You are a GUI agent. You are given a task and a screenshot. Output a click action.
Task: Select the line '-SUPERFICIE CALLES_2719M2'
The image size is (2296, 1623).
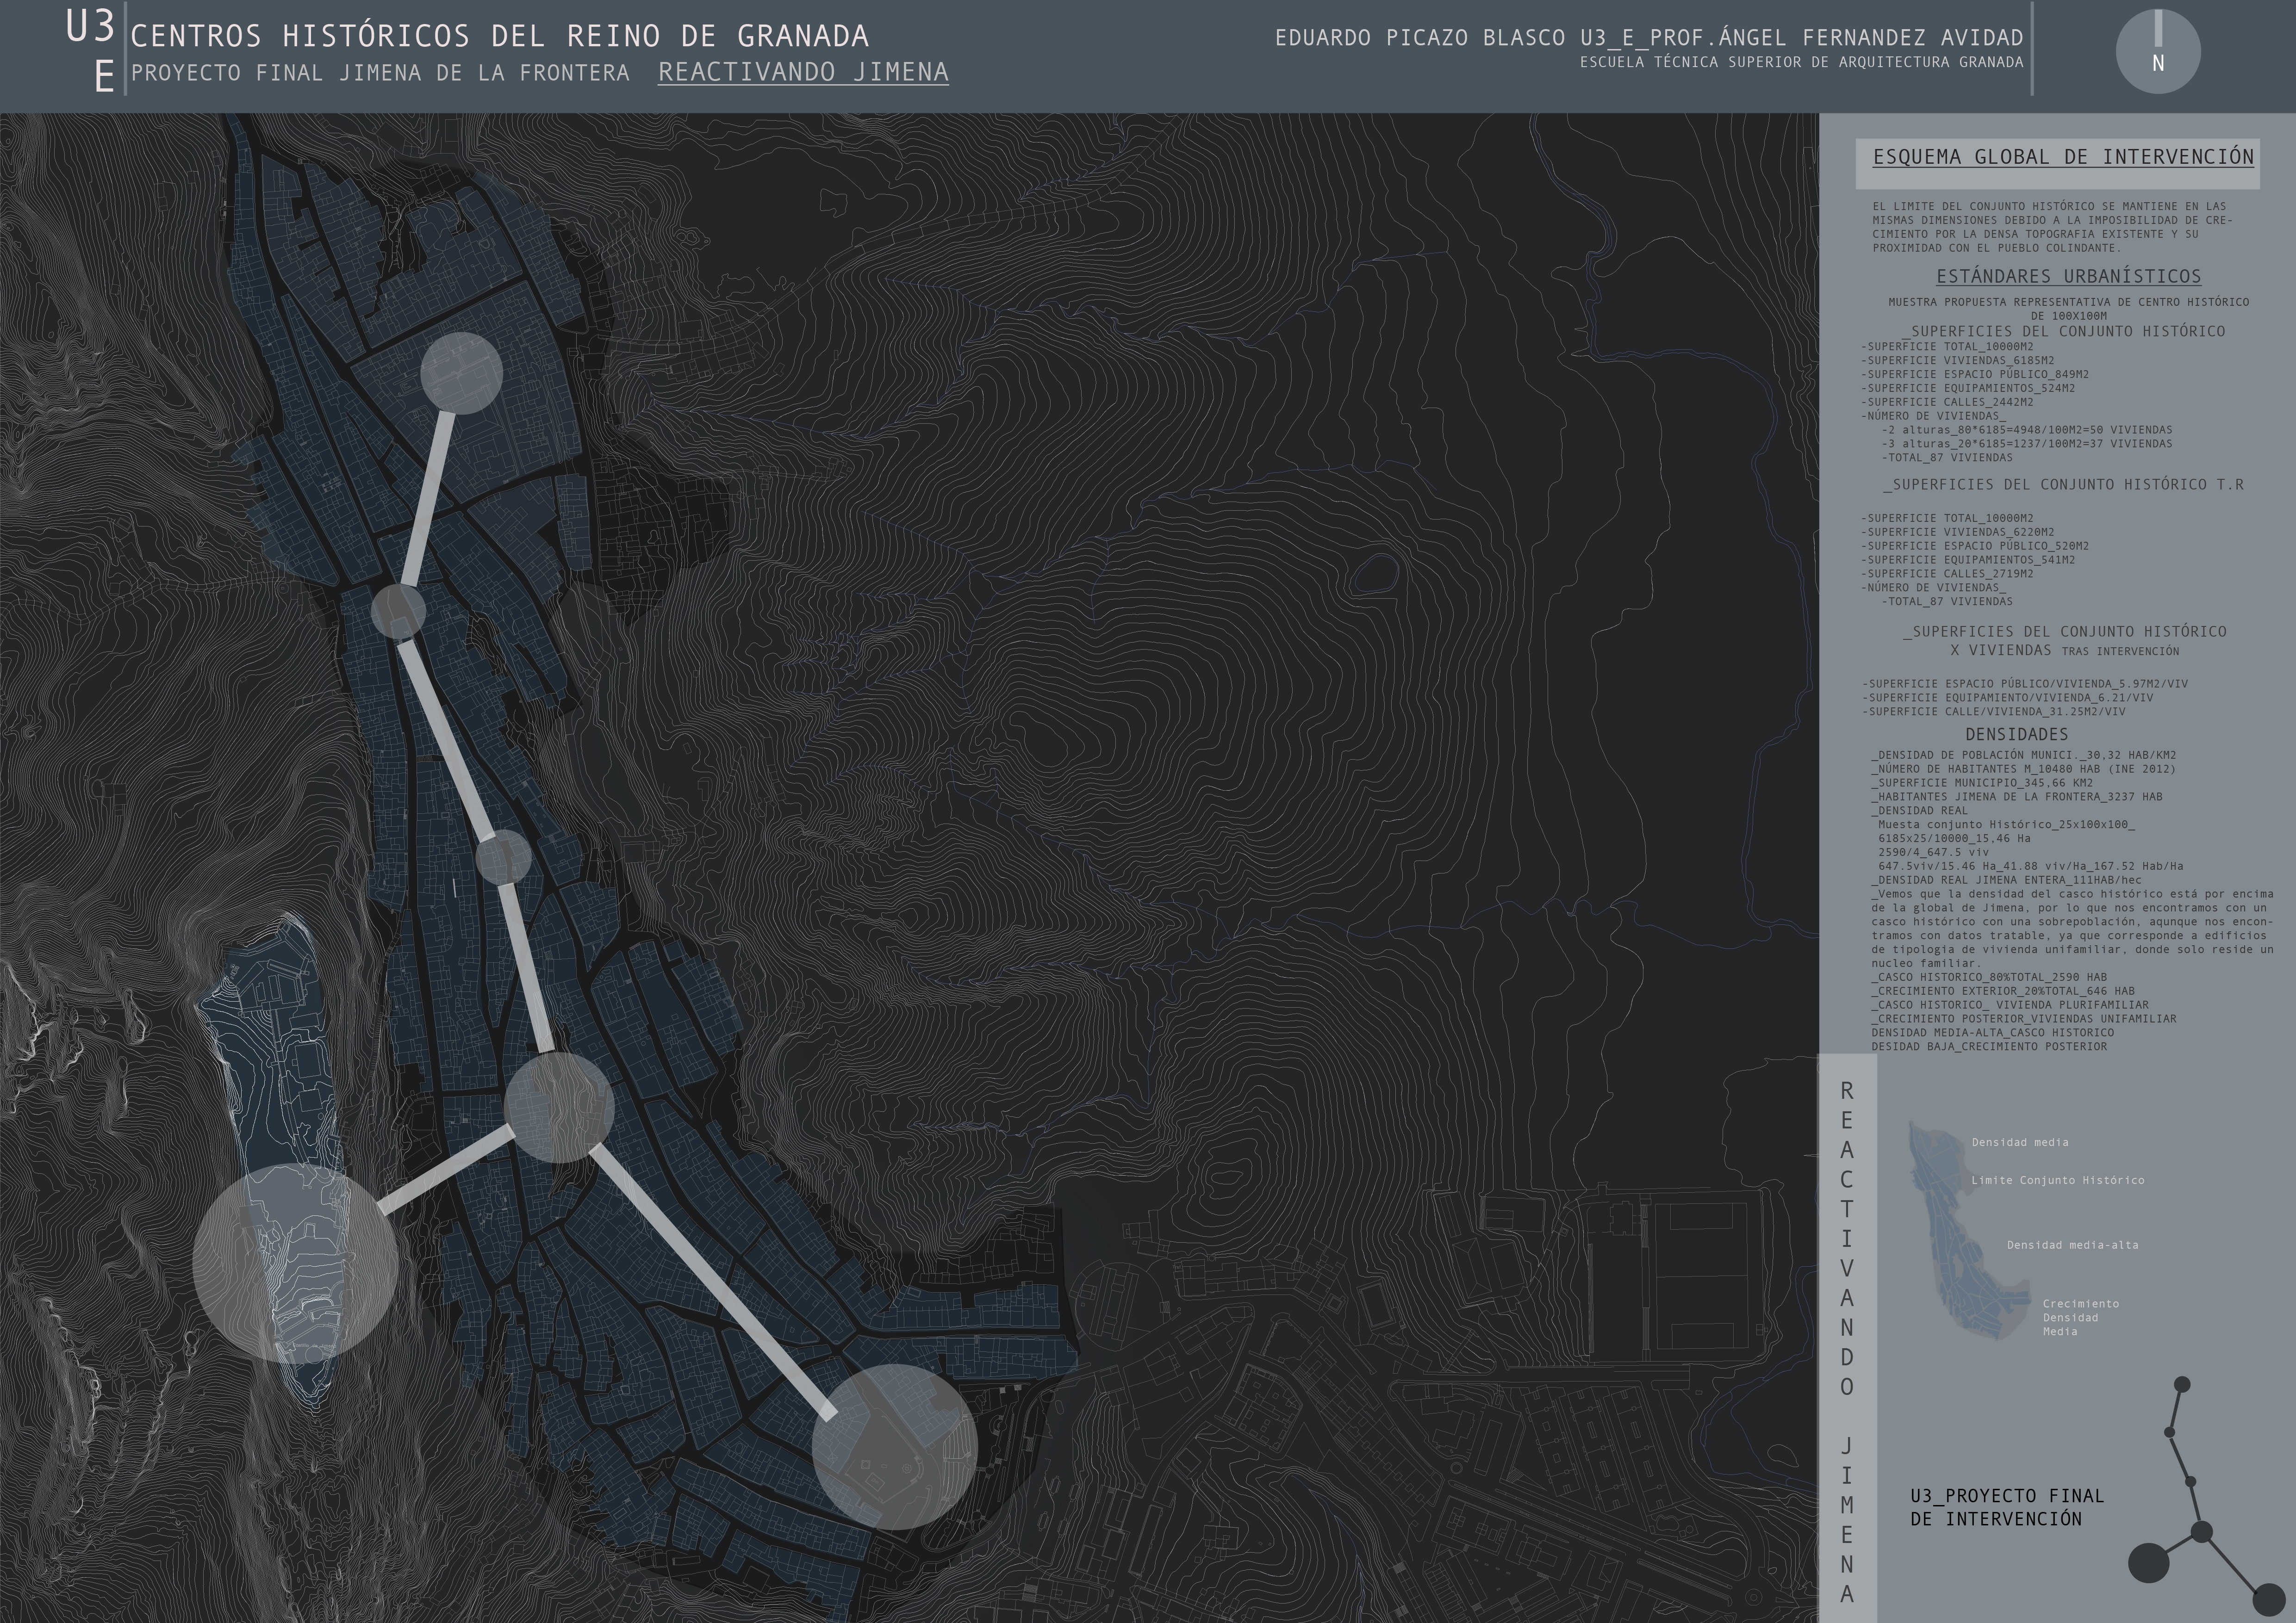point(1947,574)
